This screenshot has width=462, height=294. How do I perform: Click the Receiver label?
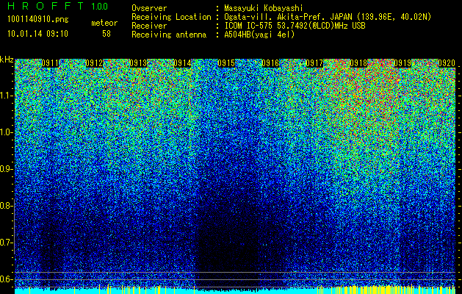149,26
